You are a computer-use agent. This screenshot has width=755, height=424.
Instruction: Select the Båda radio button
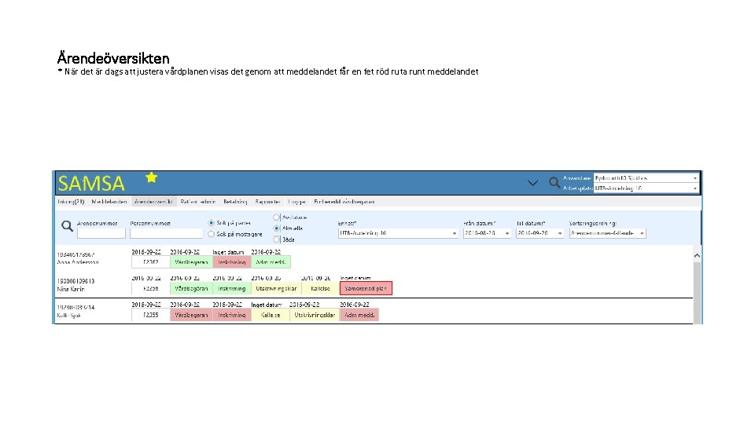276,239
